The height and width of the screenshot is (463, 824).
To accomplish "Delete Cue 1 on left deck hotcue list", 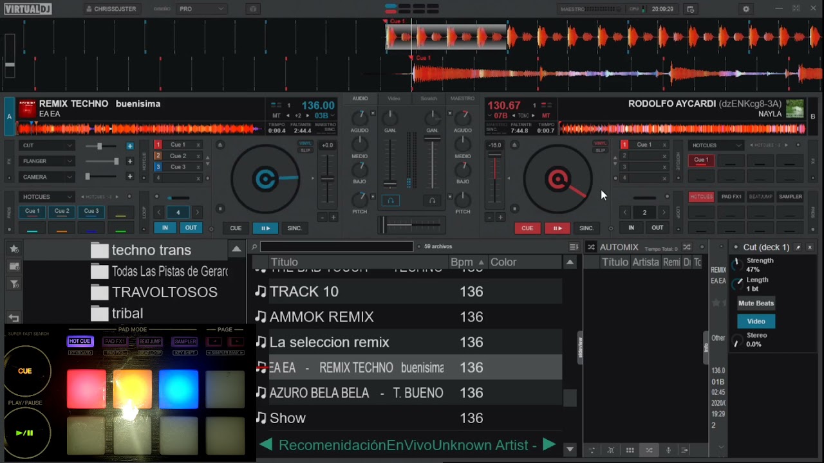I will point(198,145).
